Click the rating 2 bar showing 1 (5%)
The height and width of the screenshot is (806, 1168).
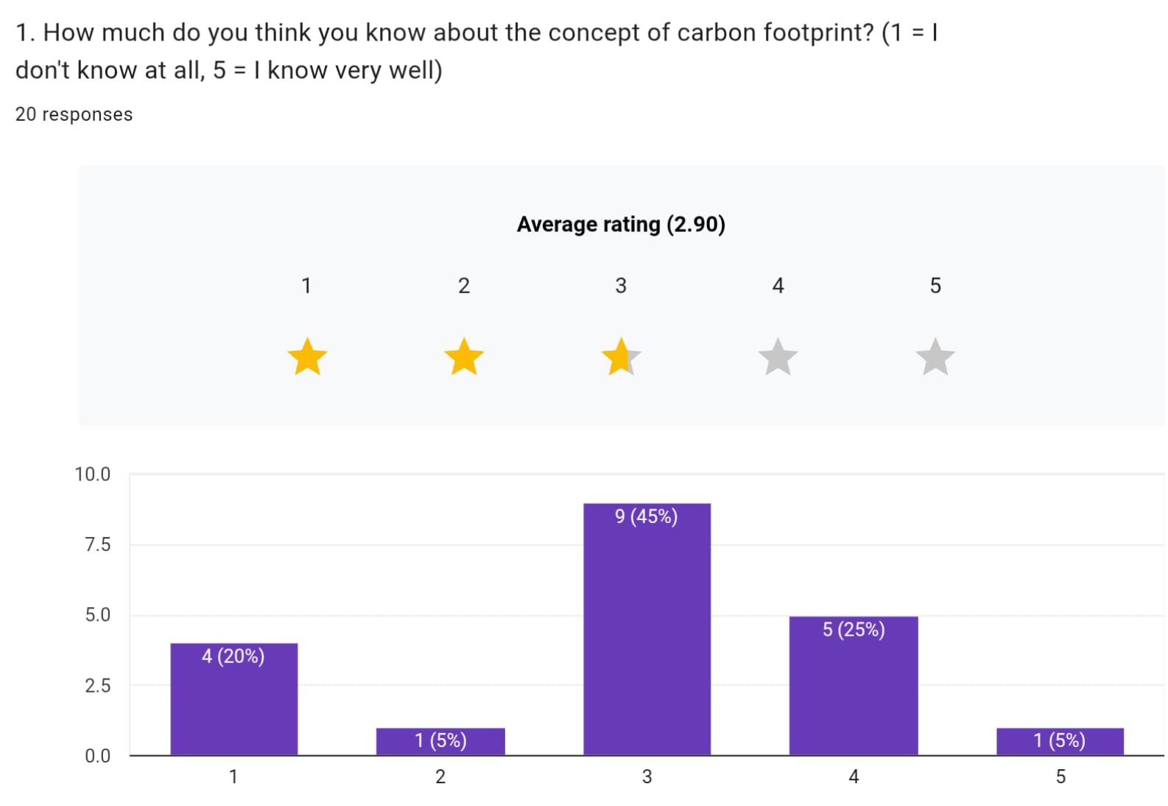click(440, 741)
